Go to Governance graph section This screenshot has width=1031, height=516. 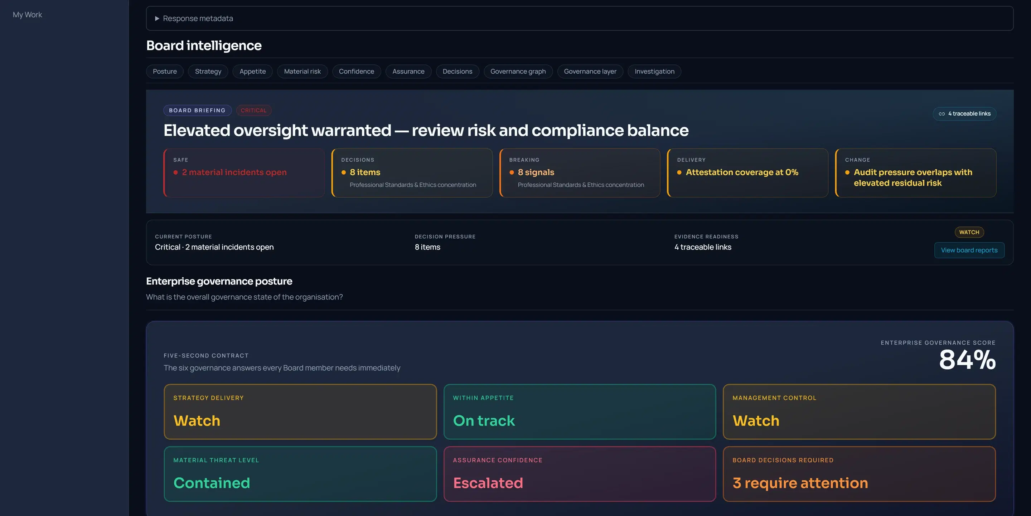(518, 72)
